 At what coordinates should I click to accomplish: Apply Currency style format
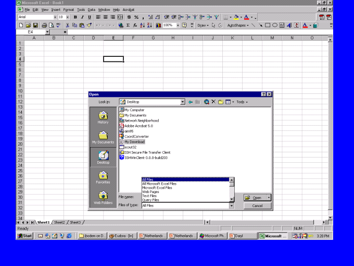129,17
